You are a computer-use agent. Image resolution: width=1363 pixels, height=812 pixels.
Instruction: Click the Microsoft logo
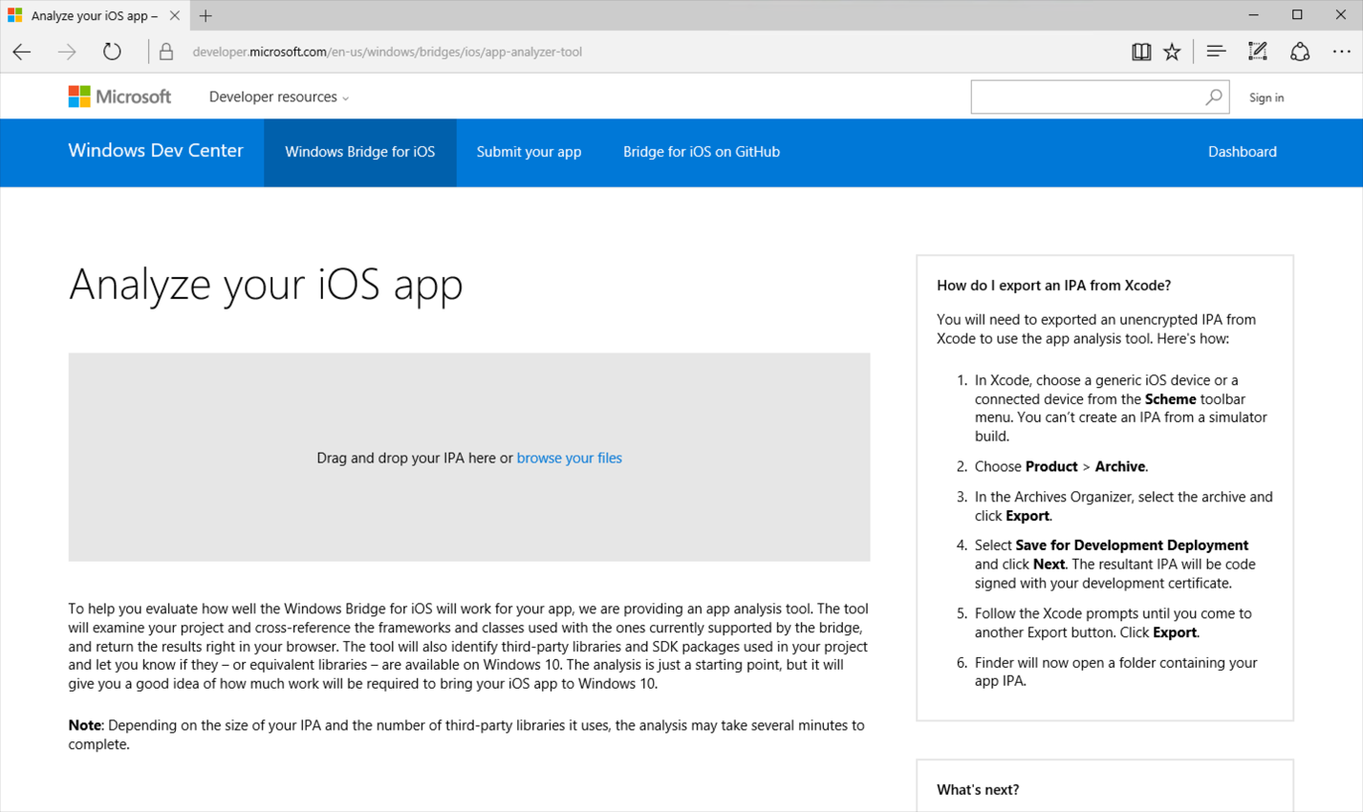tap(119, 96)
